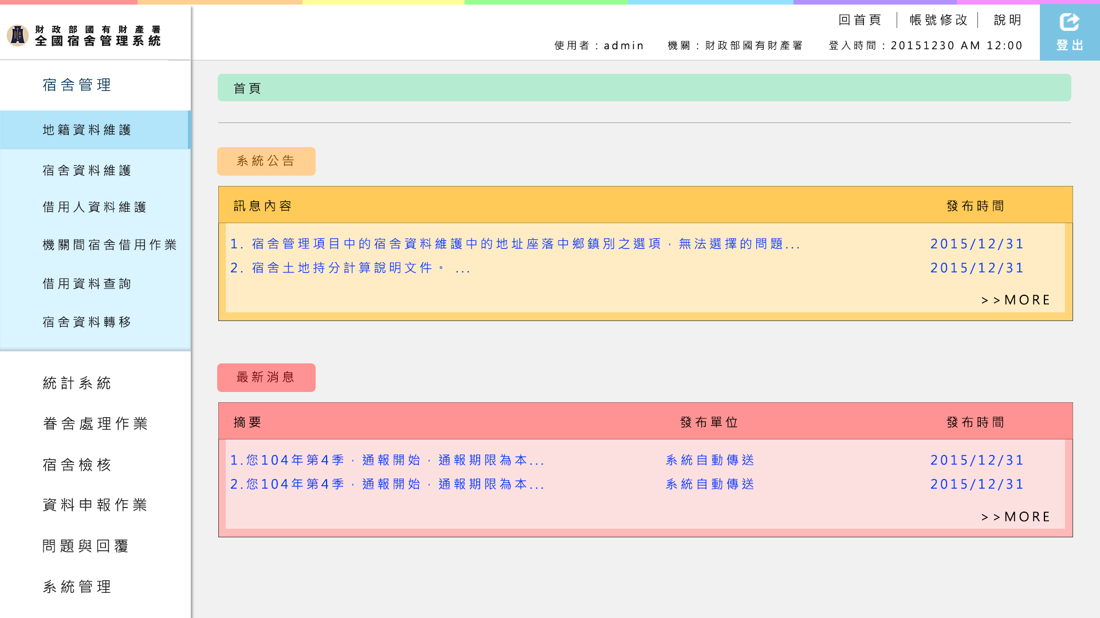This screenshot has height=618, width=1100.
Task: Click 系統自動傳送 in first news row
Action: click(710, 461)
